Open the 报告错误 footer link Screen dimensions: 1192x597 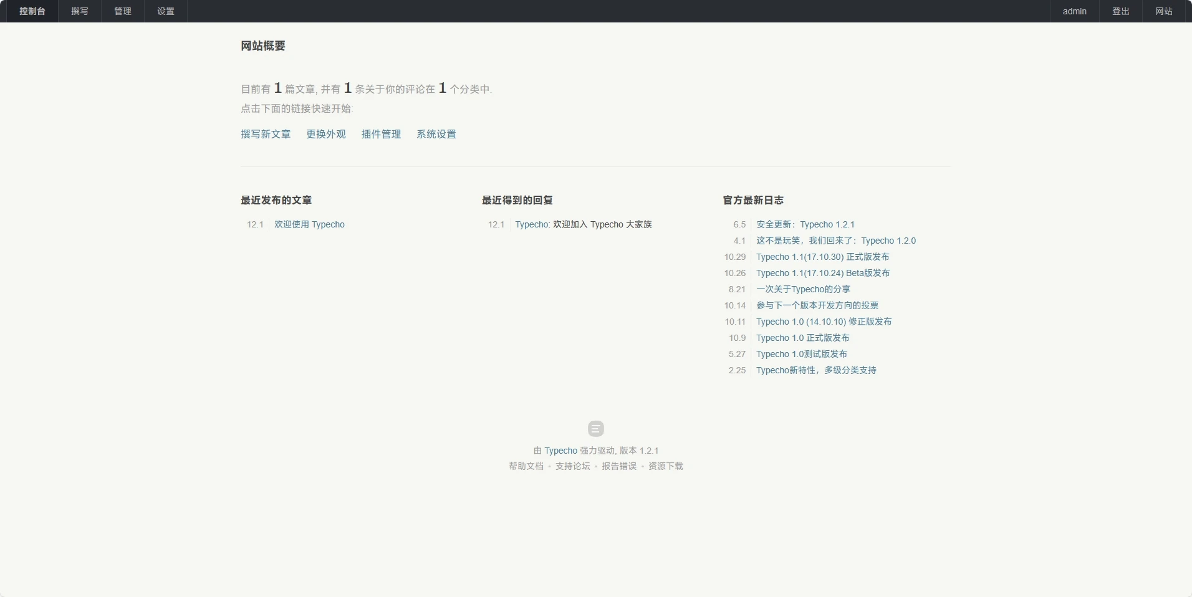[619, 466]
